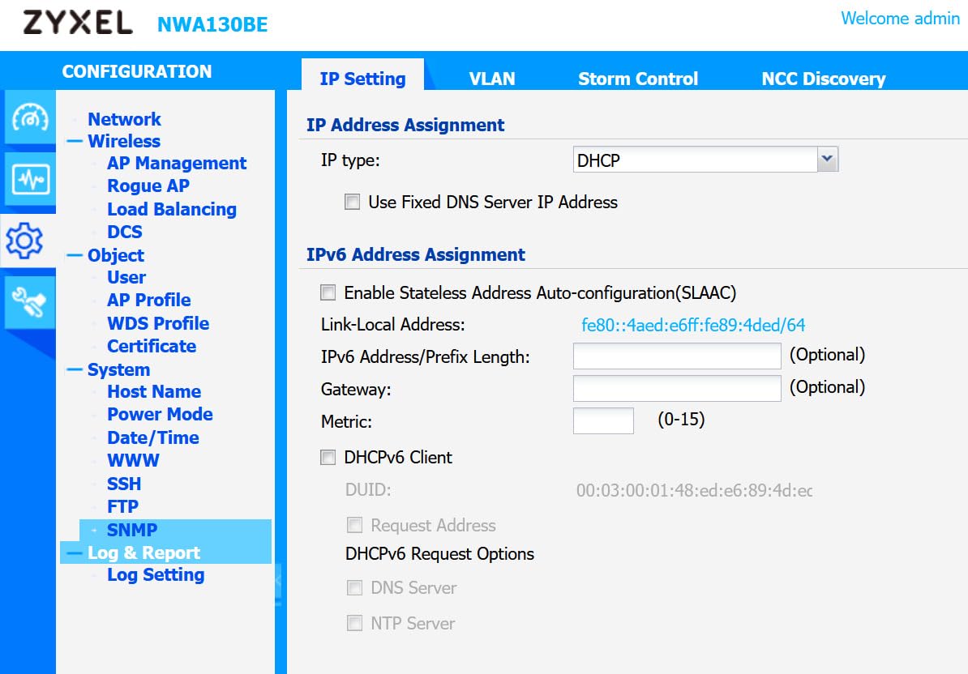The width and height of the screenshot is (968, 674).
Task: Open the NCC Discovery tab
Action: coord(822,78)
